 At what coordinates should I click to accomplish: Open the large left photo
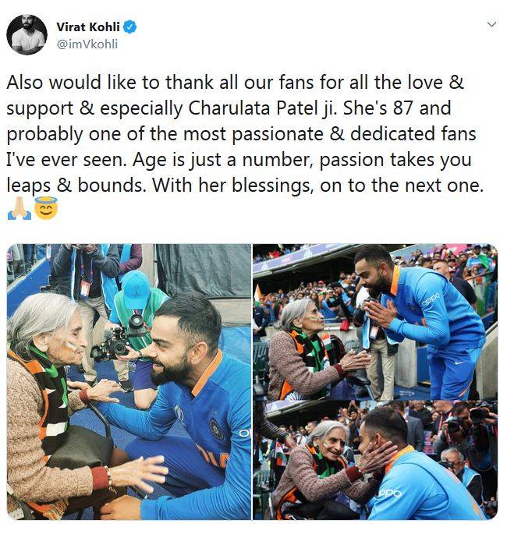coord(129,382)
